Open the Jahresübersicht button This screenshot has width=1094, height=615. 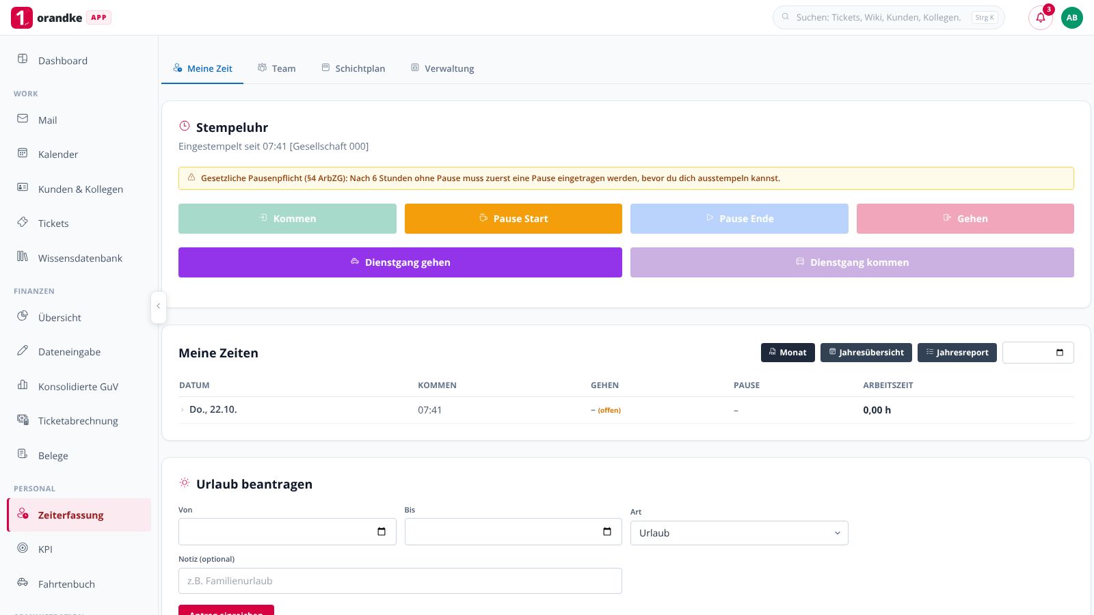click(x=866, y=353)
